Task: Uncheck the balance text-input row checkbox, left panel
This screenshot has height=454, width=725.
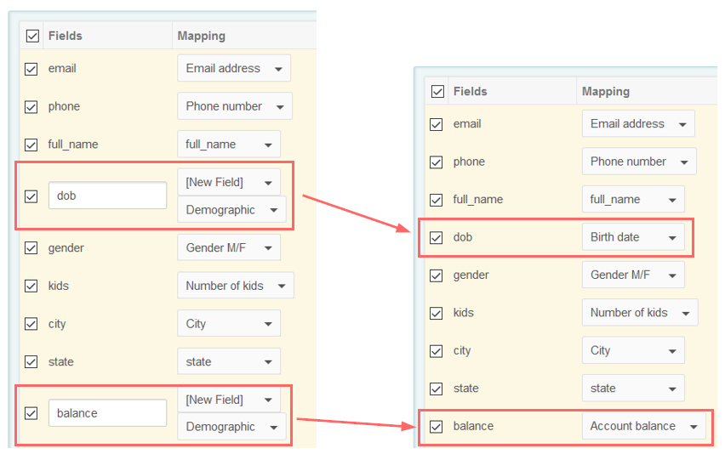Action: pos(31,413)
